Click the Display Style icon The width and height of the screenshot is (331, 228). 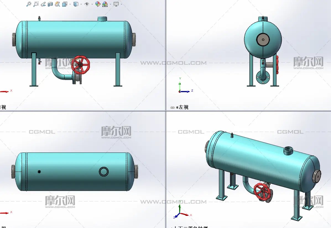click(x=76, y=4)
